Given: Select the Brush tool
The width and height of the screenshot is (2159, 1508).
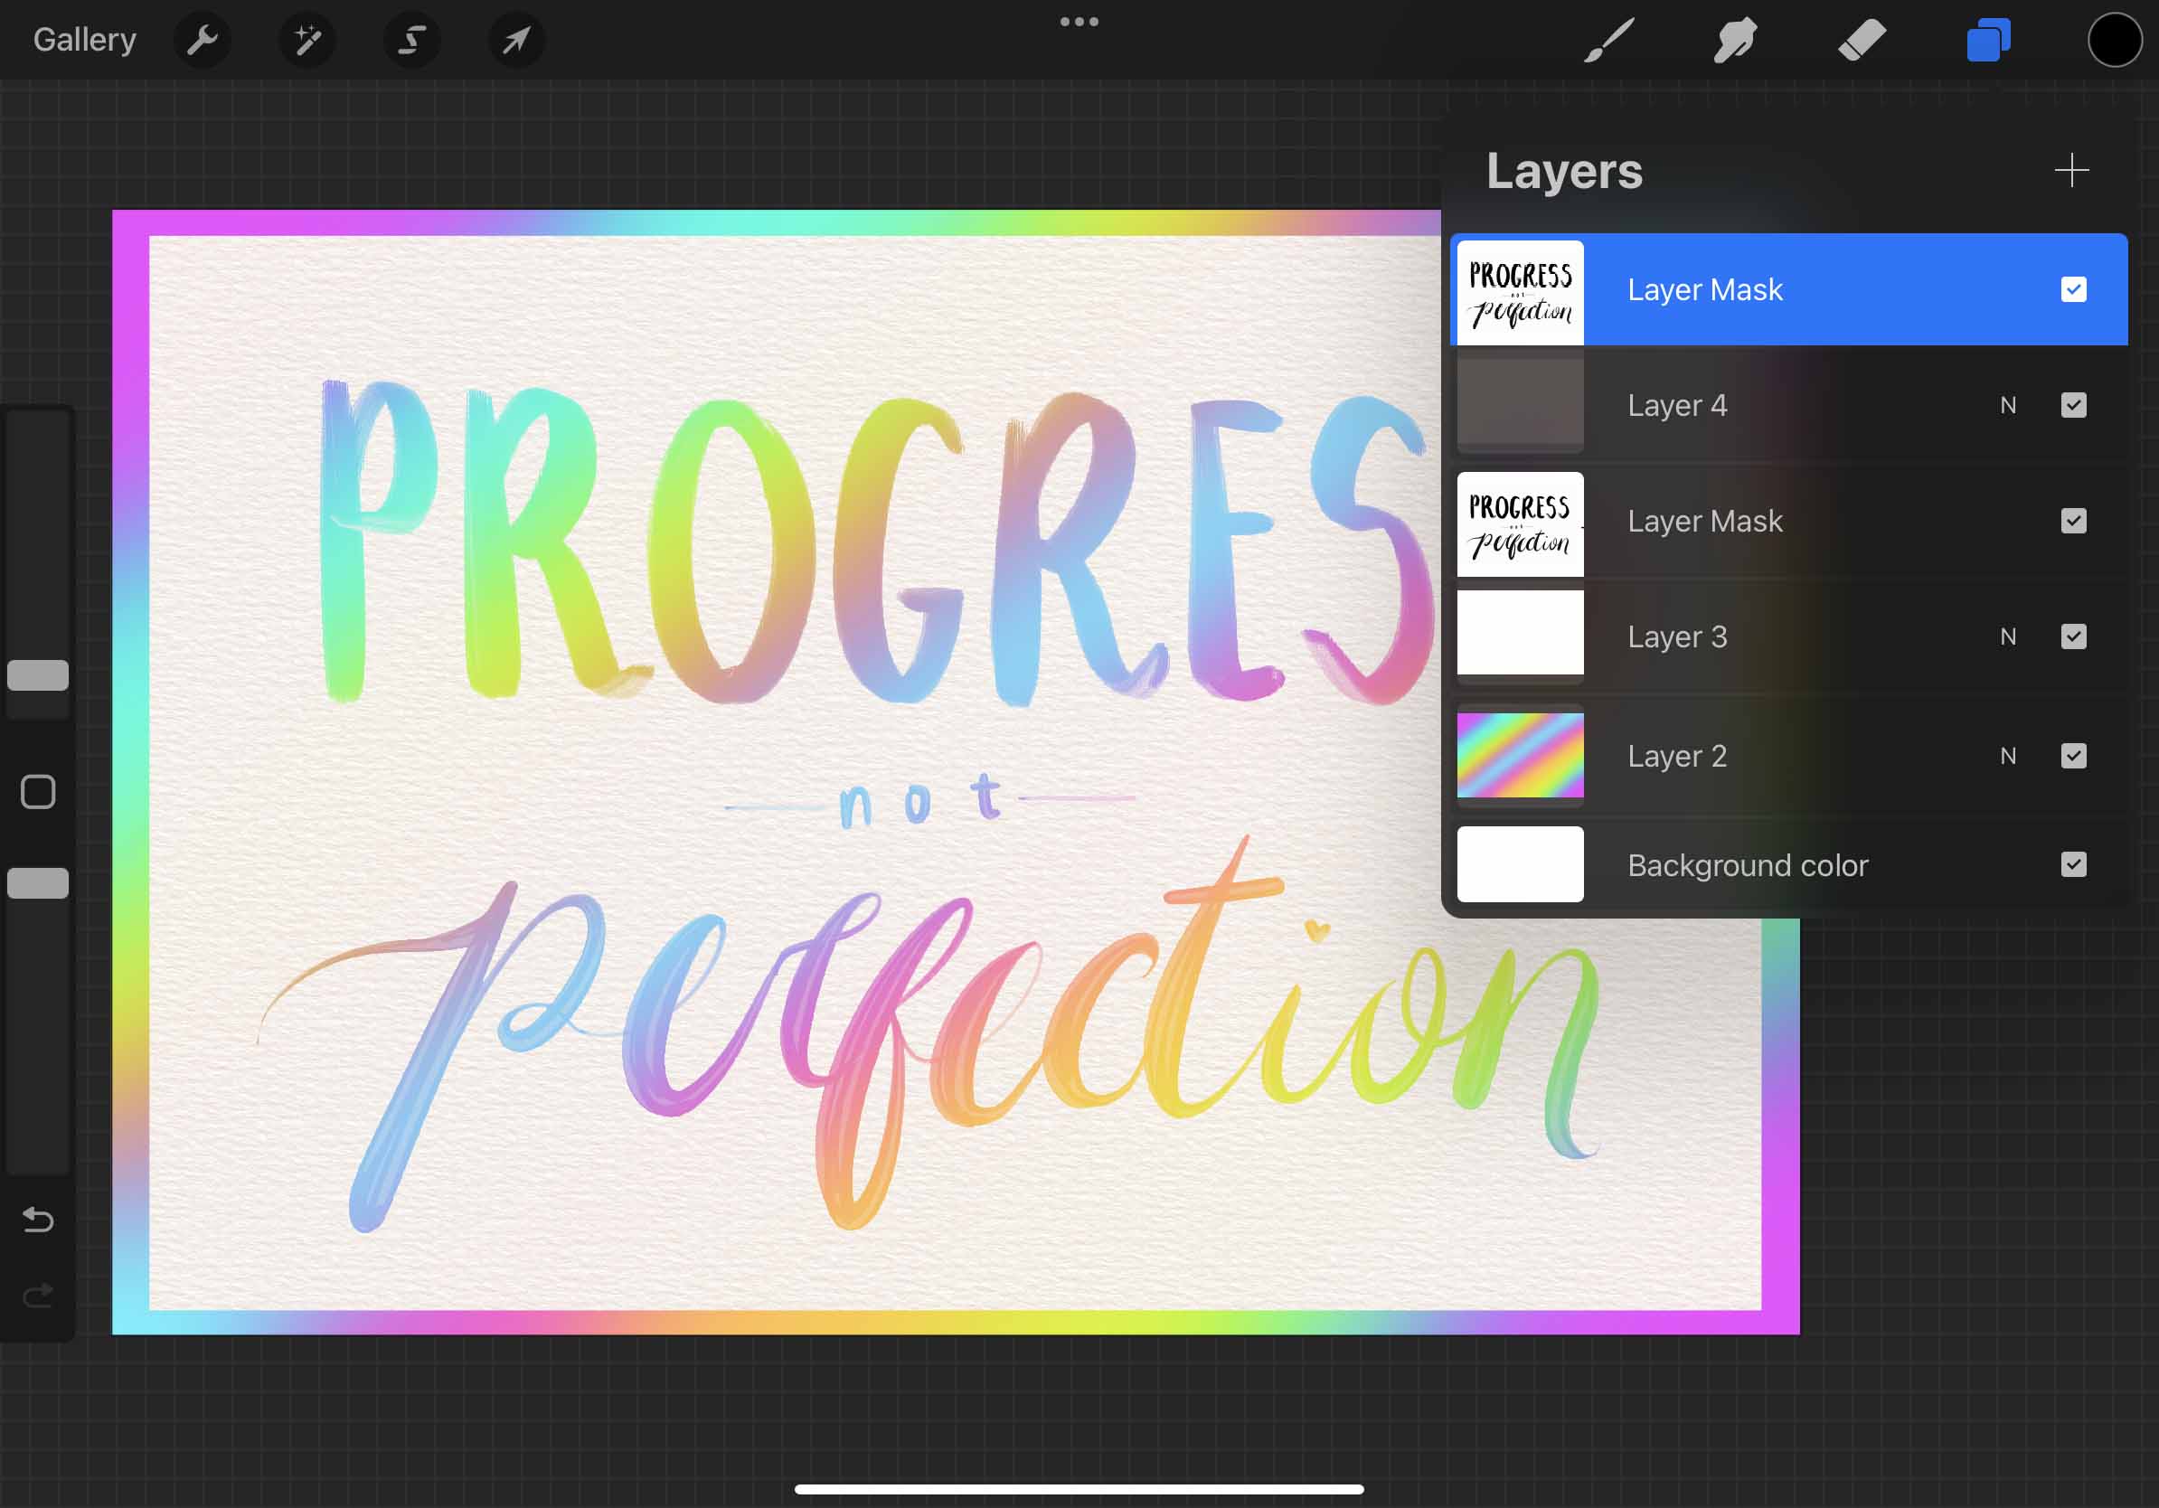Looking at the screenshot, I should pyautogui.click(x=1609, y=41).
